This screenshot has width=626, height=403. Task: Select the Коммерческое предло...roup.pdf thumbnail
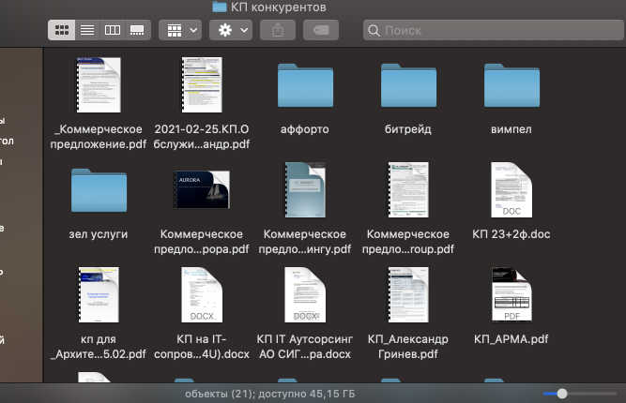pyautogui.click(x=408, y=189)
